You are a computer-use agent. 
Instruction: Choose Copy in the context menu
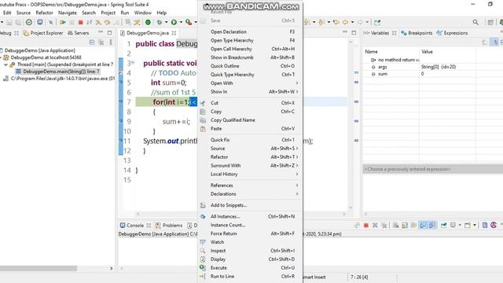[250, 112]
